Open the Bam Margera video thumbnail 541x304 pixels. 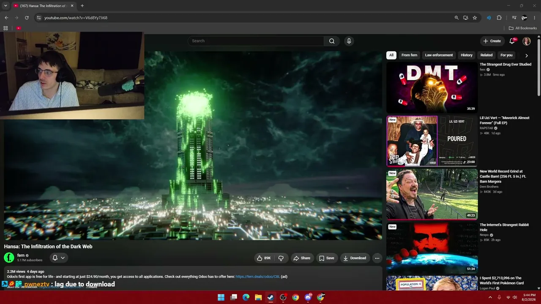point(432,194)
